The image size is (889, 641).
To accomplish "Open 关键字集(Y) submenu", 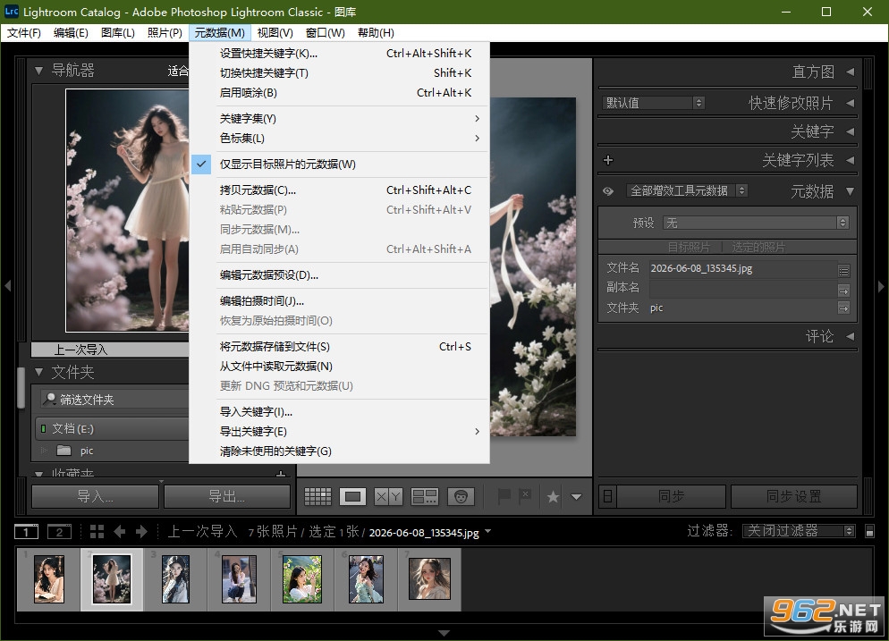I will 339,118.
